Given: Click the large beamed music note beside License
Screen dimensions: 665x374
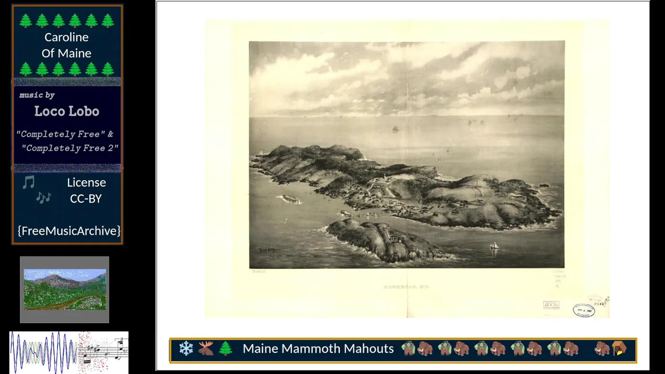Looking at the screenshot, I should 29,182.
